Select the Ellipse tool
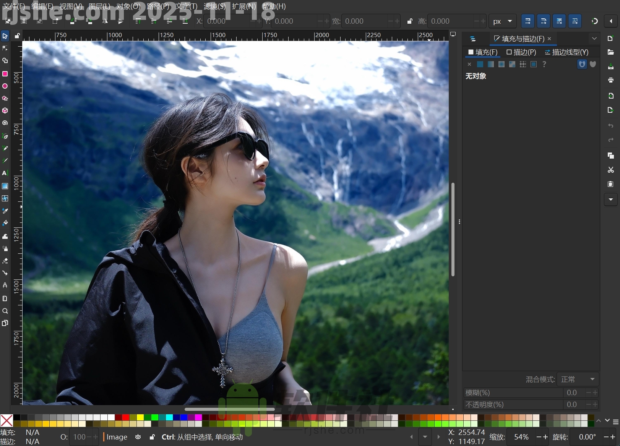 click(5, 86)
